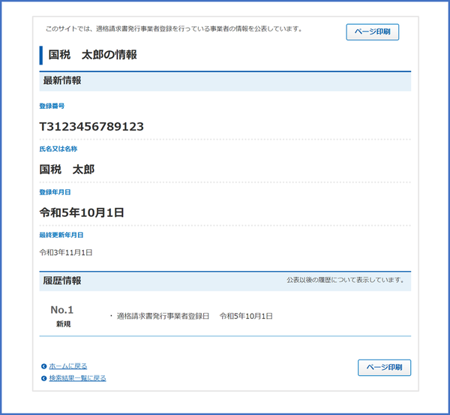Click the arrow icon beside 検索結果一覧に戻る

pyautogui.click(x=44, y=378)
